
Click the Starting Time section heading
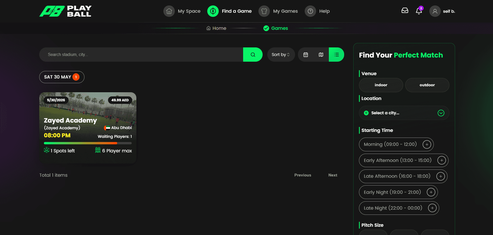(377, 130)
